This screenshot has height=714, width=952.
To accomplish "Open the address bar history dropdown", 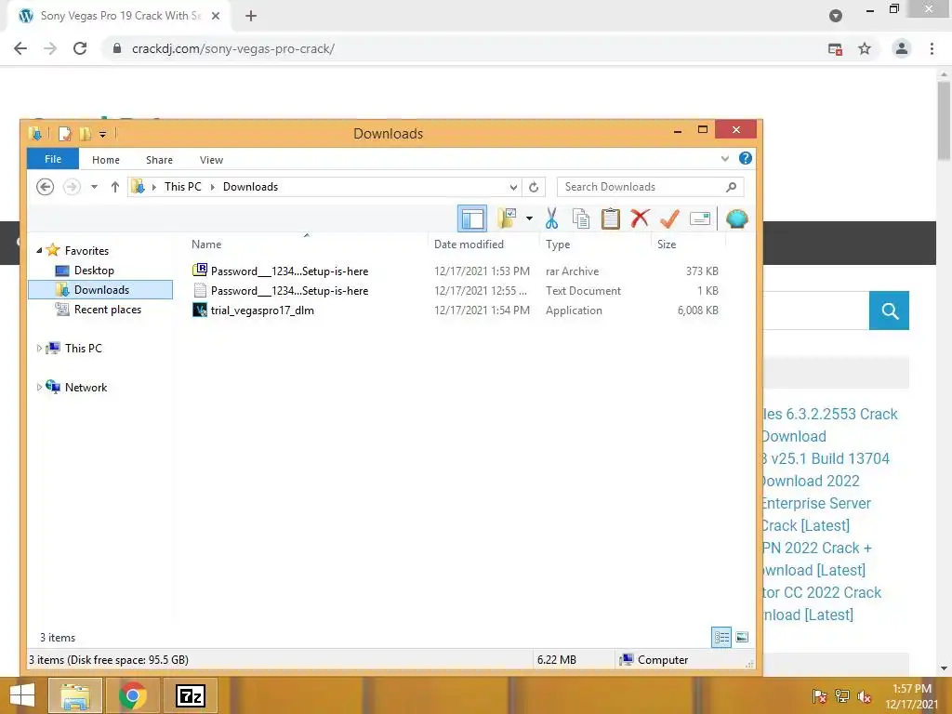I will tap(513, 187).
